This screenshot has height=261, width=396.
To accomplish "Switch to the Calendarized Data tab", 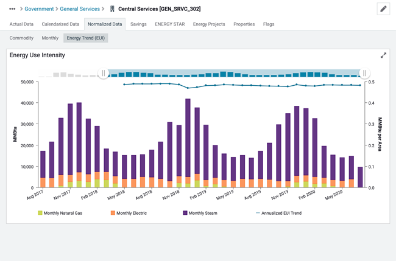I will 60,24.
